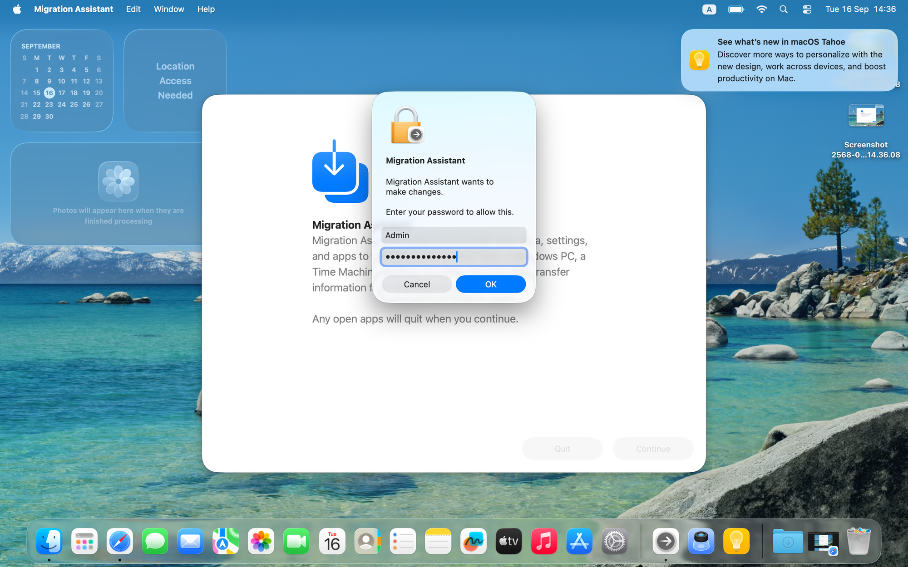
Task: Open Reminders app in Dock
Action: point(403,541)
